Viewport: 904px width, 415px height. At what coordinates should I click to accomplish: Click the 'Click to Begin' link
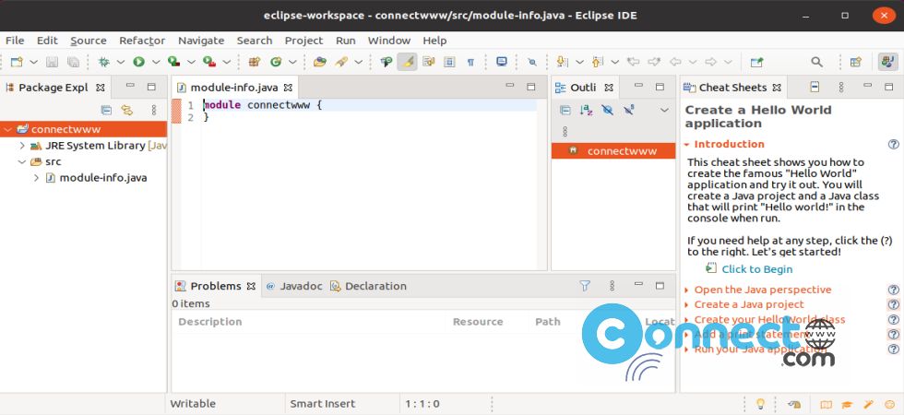[757, 269]
